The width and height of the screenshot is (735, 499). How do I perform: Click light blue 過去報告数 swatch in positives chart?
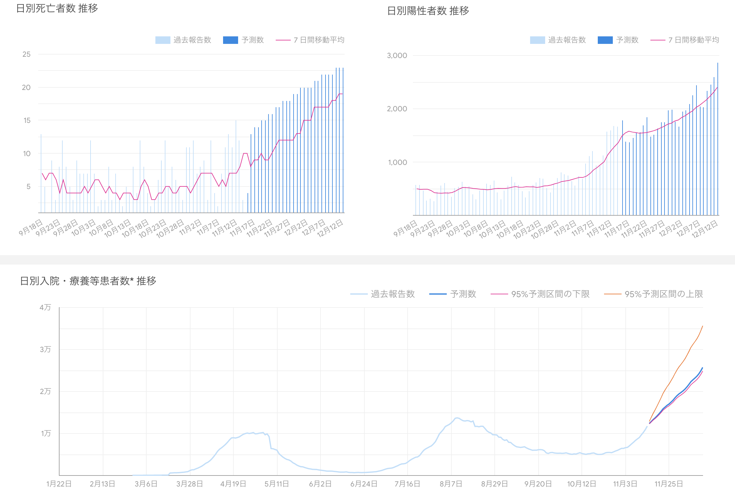(537, 40)
